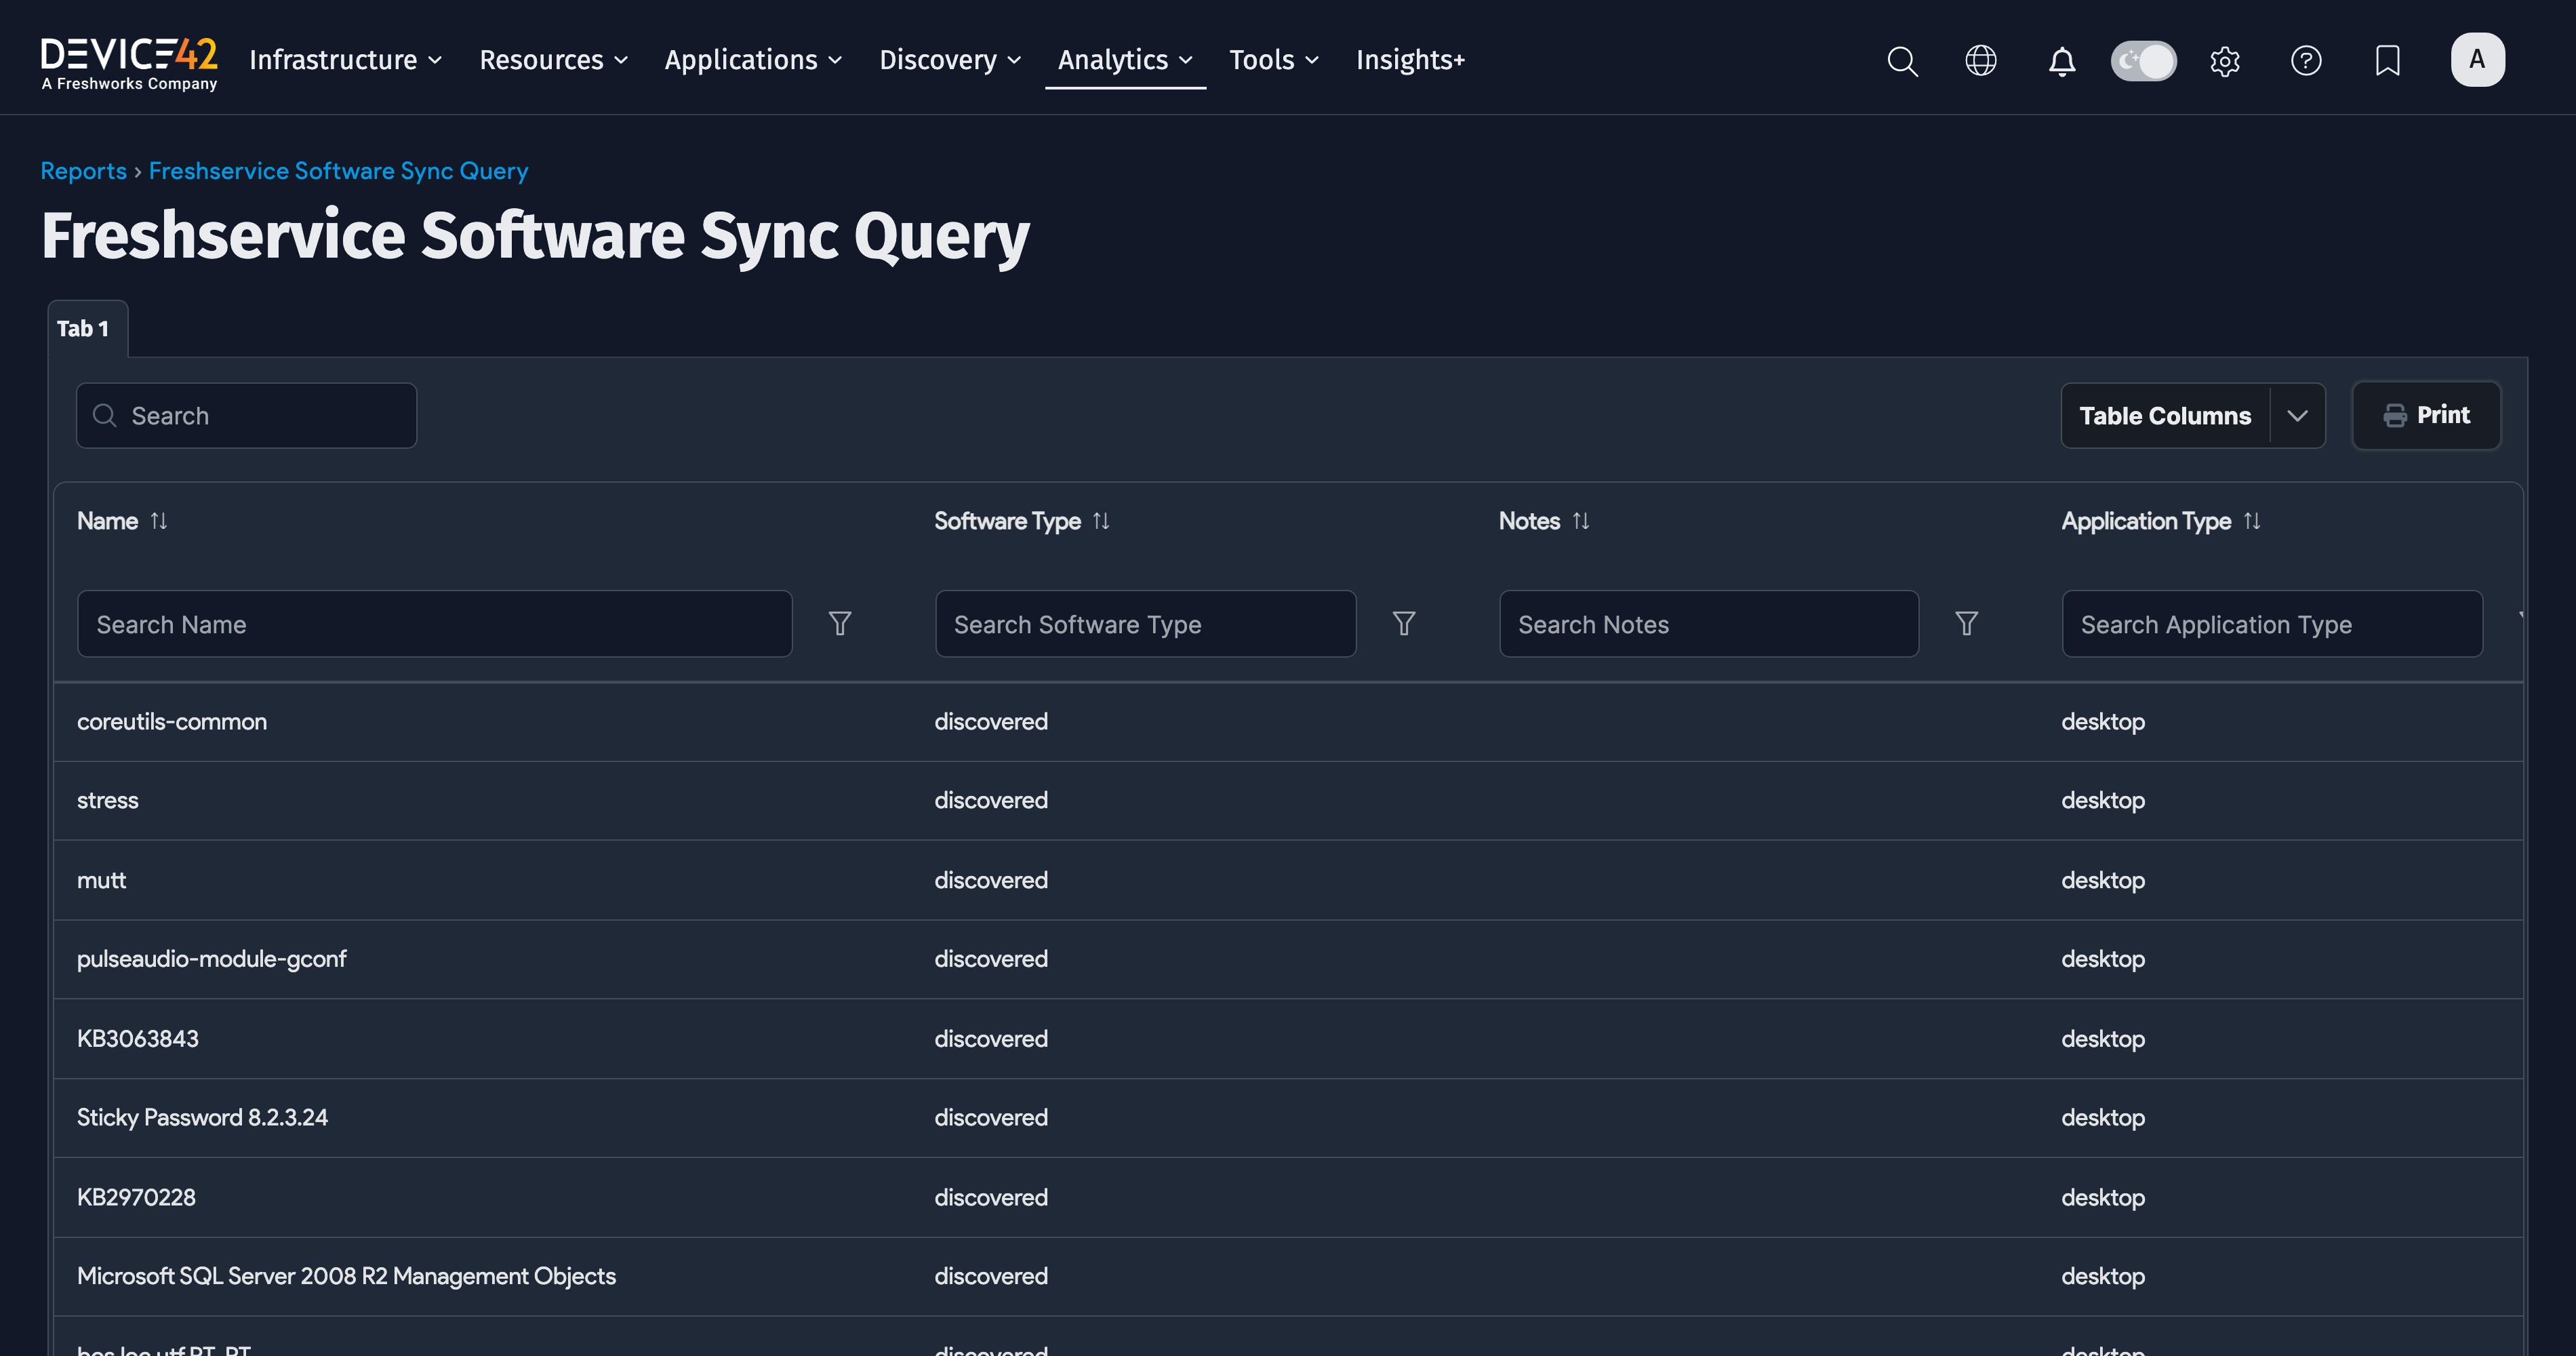Screen dimensions: 2576x1356
Task: Click the Table Columns button
Action: pyautogui.click(x=2165, y=416)
